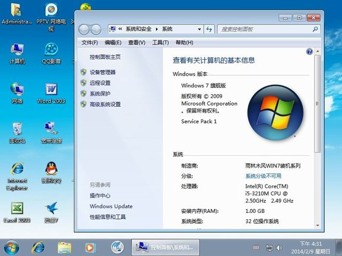Viewport: 342px width, 256px height.
Task: Click the Windows logo image
Action: [275, 113]
